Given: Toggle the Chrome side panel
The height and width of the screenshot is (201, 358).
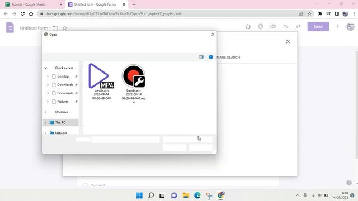Looking at the screenshot, I should (337, 14).
